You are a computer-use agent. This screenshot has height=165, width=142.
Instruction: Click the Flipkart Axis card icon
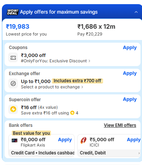[14, 140]
